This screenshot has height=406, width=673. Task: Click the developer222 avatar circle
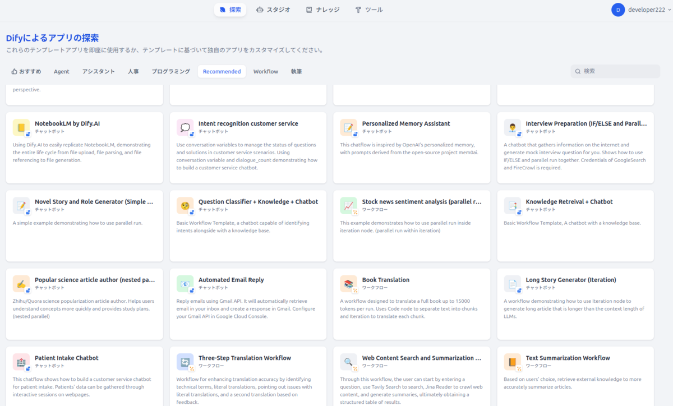click(618, 10)
